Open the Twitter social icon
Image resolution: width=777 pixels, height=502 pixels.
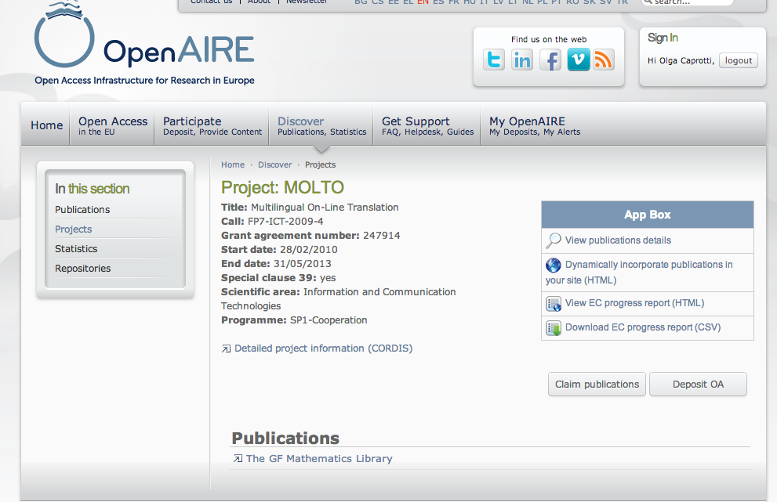click(494, 60)
